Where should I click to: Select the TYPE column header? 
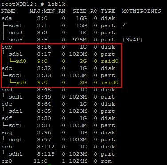coord(108,11)
